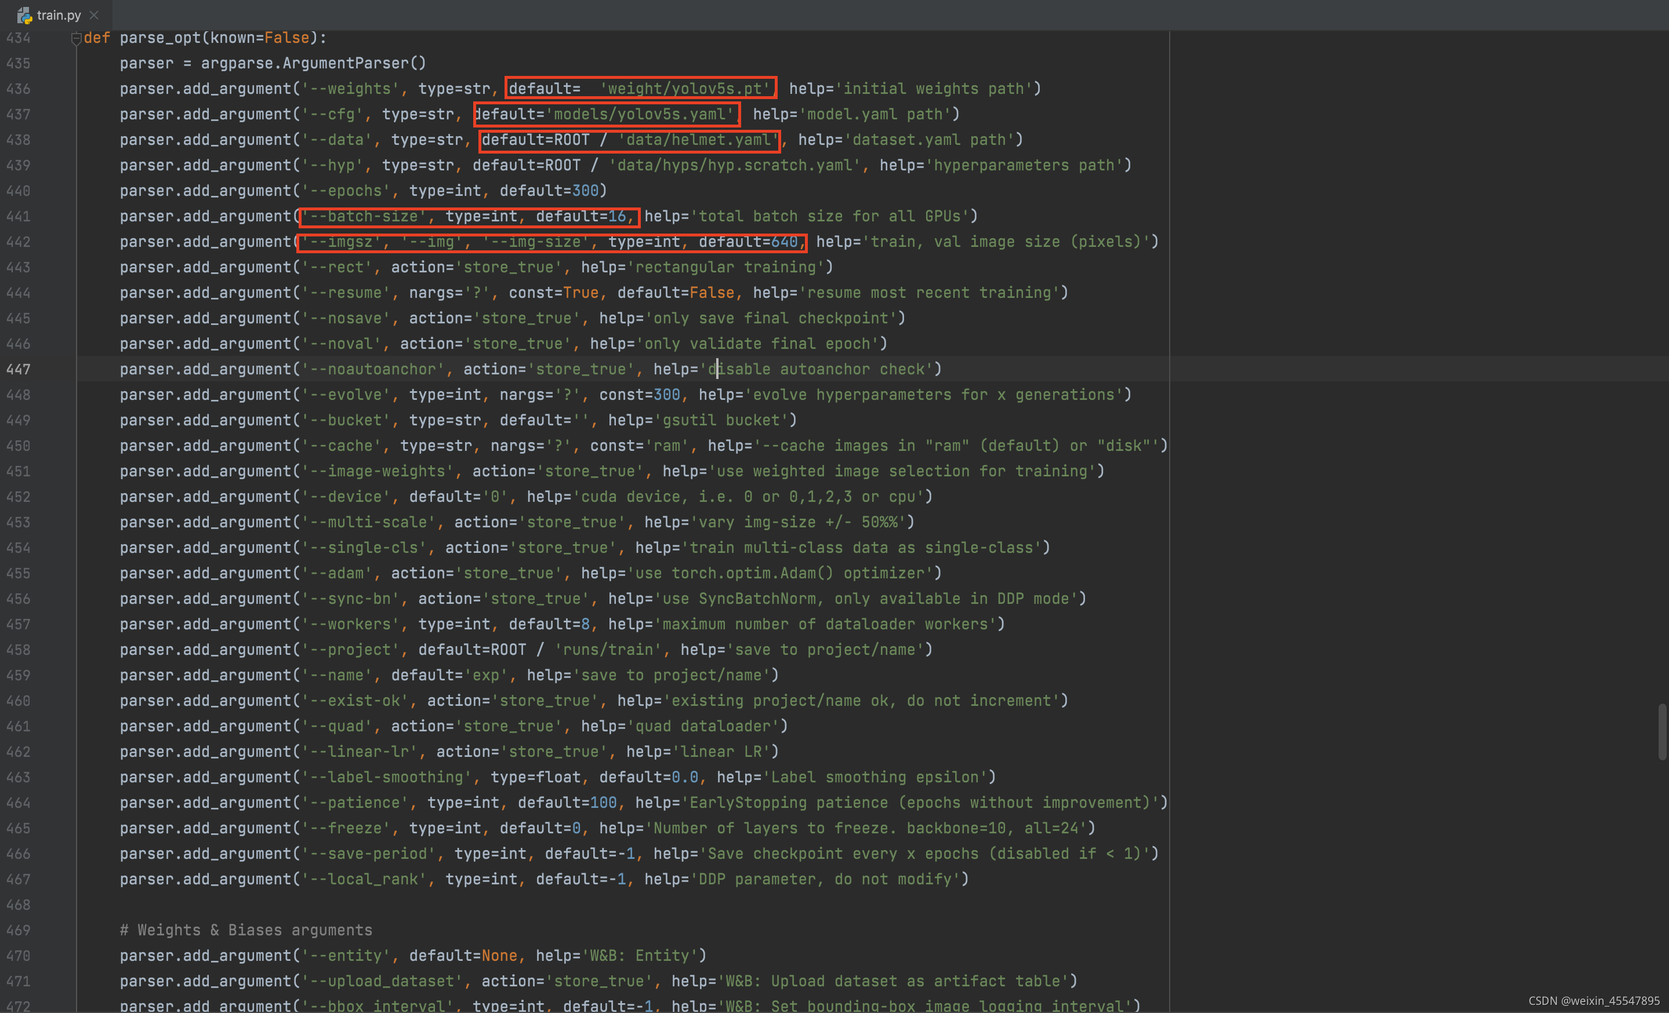Click line number 468 in the gutter
Viewport: 1669px width, 1013px height.
pyautogui.click(x=19, y=905)
